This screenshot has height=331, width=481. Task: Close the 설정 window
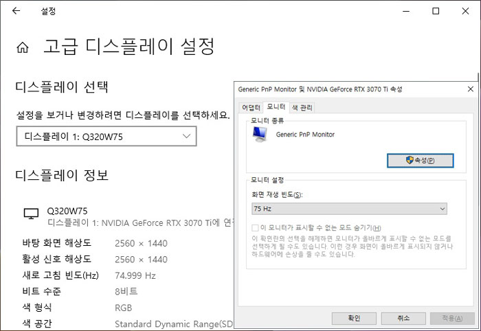467,12
